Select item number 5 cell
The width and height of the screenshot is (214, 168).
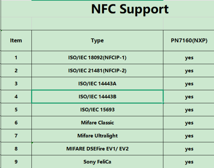(x=16, y=110)
